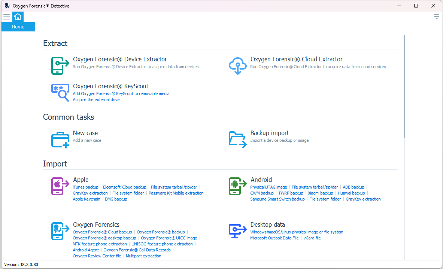Import UNISOC feature phone extraction

click(162, 244)
